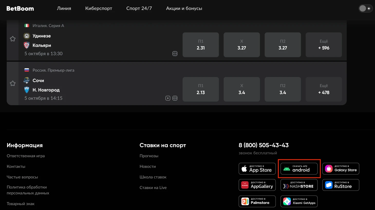Show Ещё +596 markets for Udinese match
The width and height of the screenshot is (375, 210).
click(324, 45)
